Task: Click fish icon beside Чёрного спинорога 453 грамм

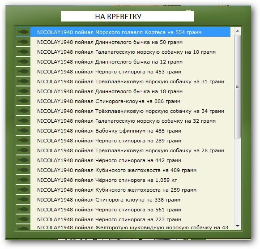Action: (x=23, y=71)
